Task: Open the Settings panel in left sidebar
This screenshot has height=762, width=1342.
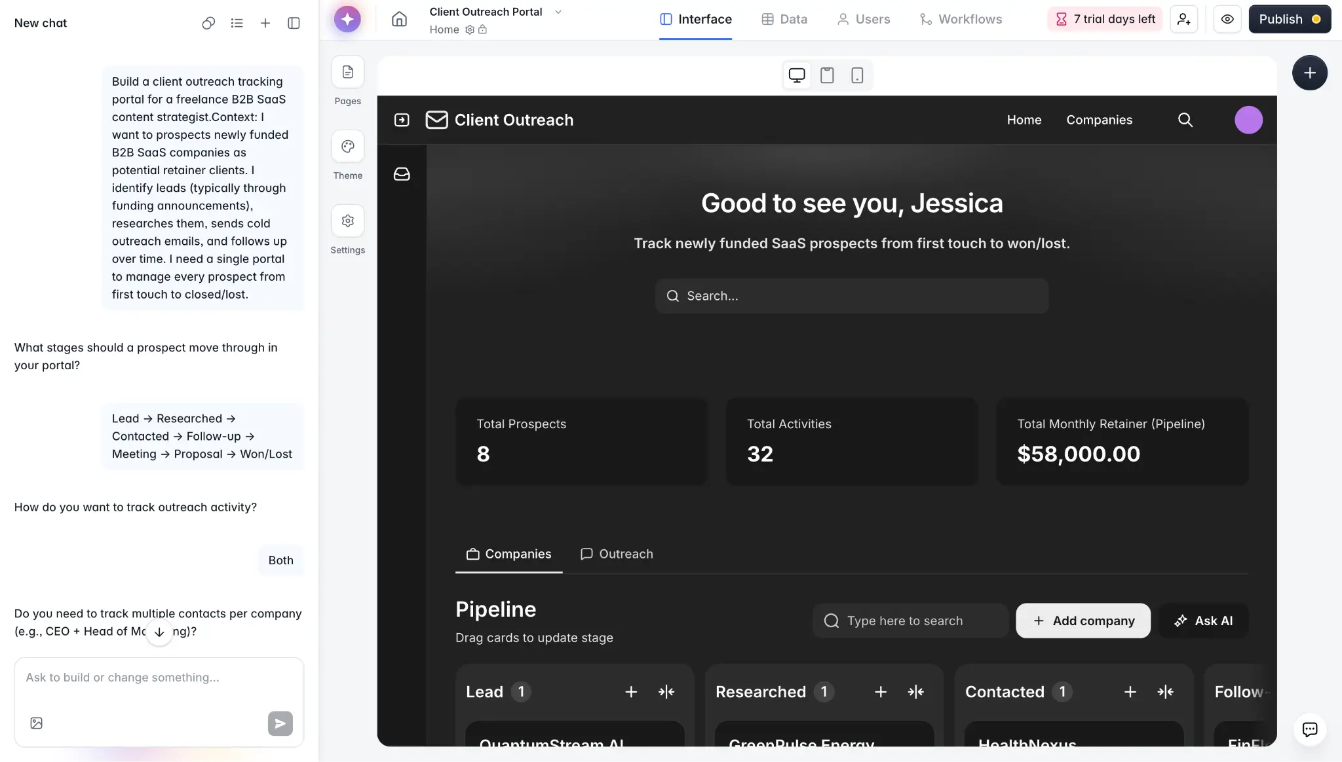Action: pyautogui.click(x=347, y=221)
